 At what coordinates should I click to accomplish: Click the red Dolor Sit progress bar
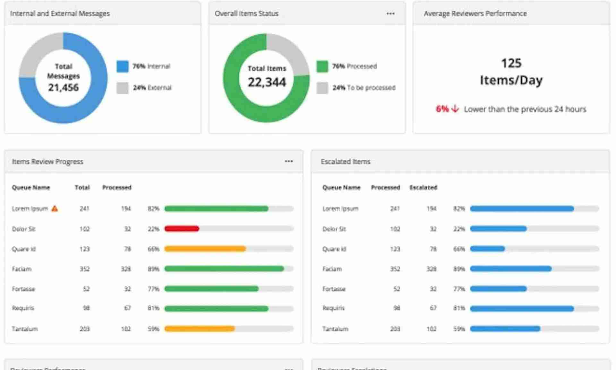[x=182, y=229]
